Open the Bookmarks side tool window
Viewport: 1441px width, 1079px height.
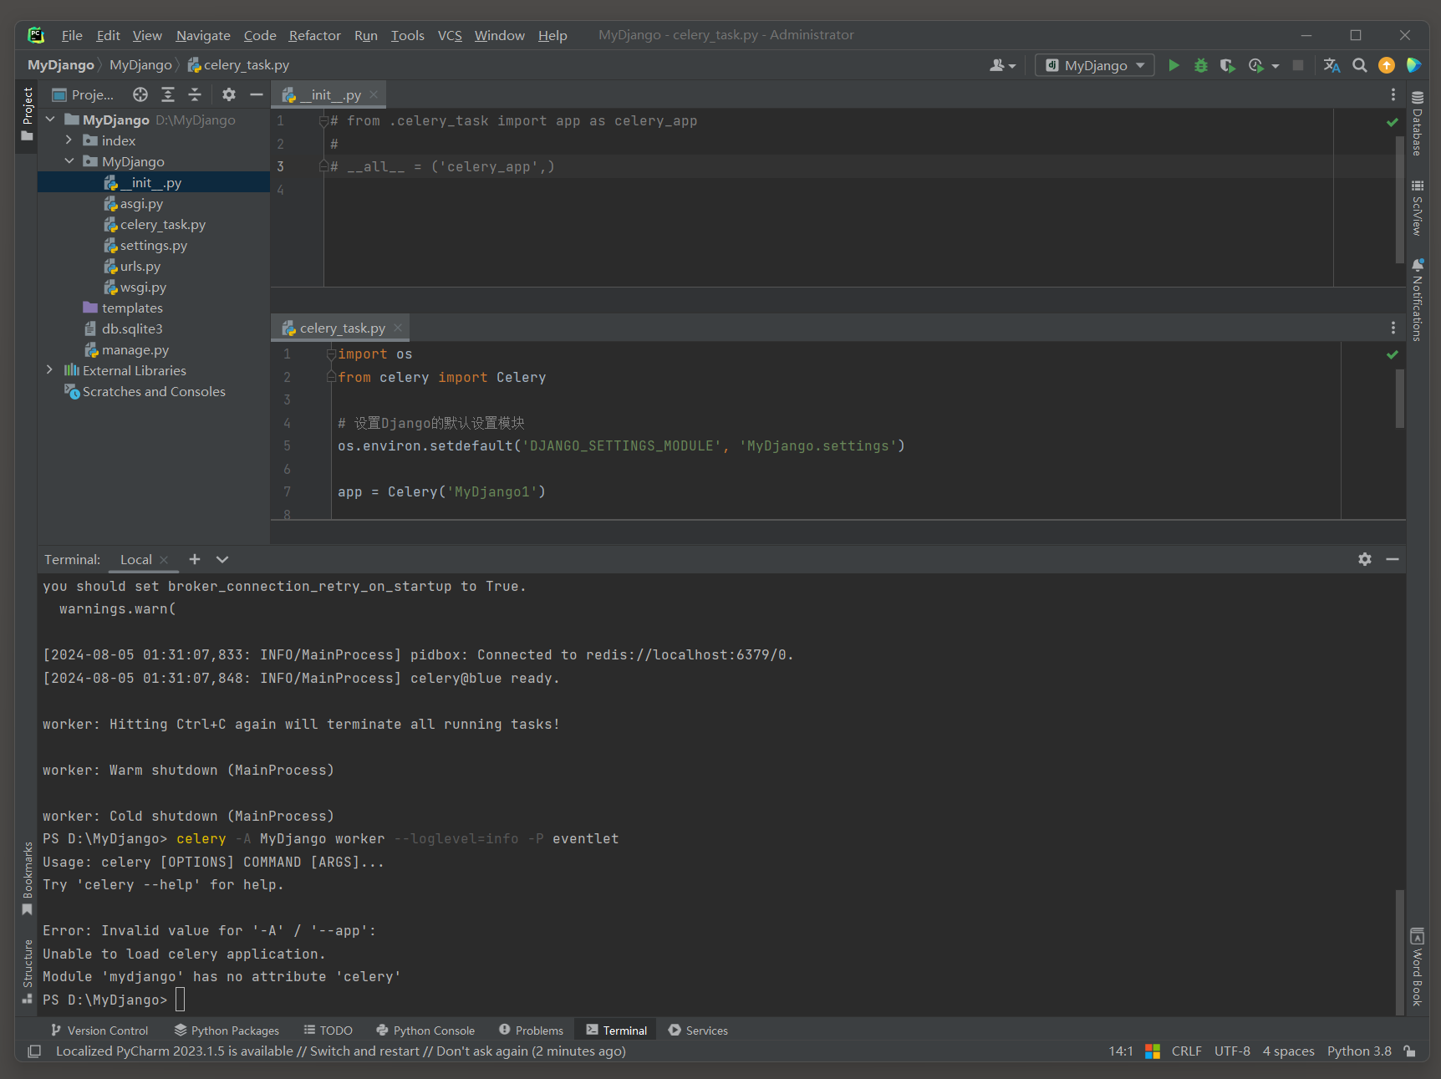point(28,878)
